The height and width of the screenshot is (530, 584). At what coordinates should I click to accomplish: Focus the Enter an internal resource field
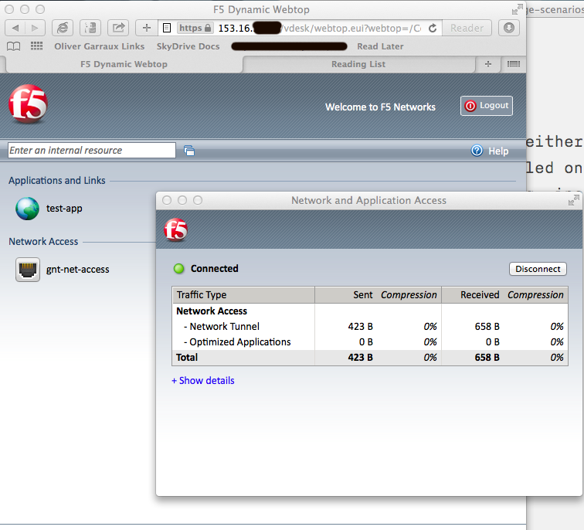point(92,150)
